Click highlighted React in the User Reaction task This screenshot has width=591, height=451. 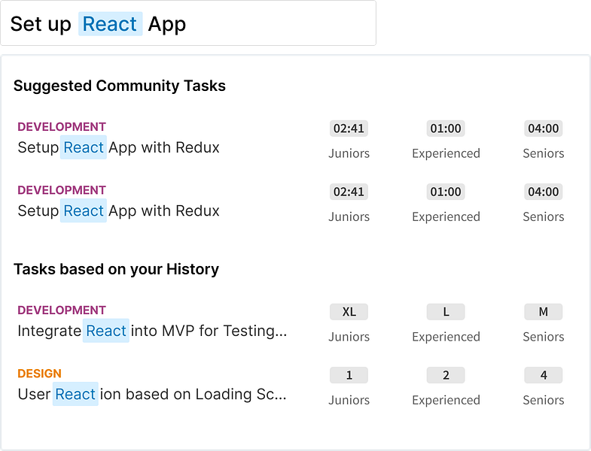(x=75, y=394)
